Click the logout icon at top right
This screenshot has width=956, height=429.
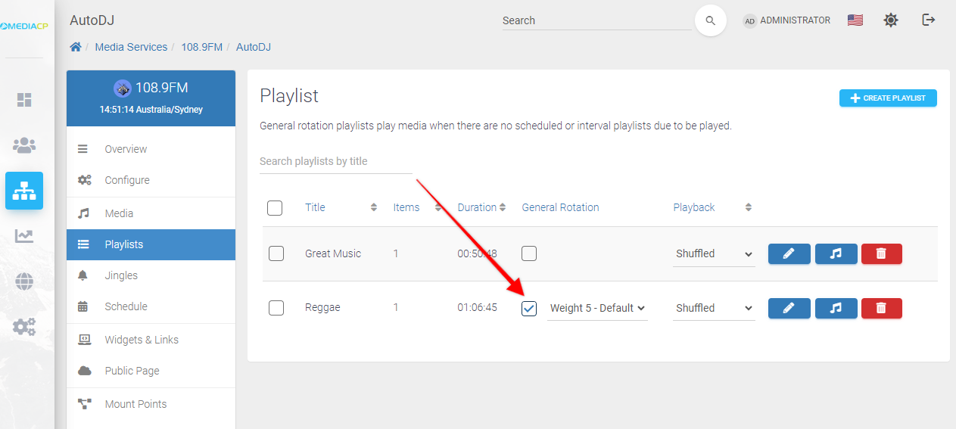(929, 20)
